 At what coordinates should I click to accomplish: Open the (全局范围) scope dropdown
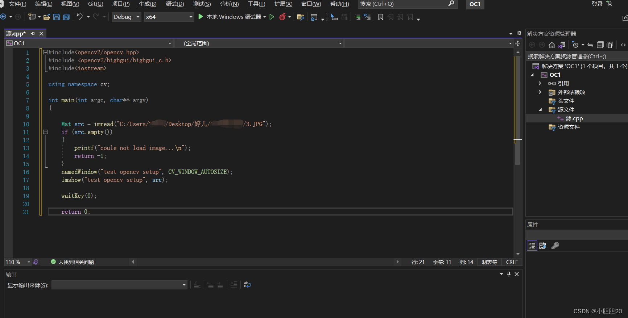(x=259, y=43)
